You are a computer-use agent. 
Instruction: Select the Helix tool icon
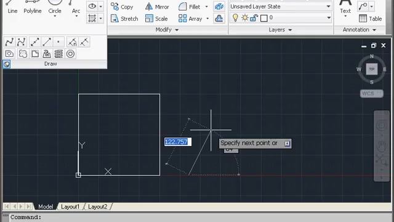point(58,54)
